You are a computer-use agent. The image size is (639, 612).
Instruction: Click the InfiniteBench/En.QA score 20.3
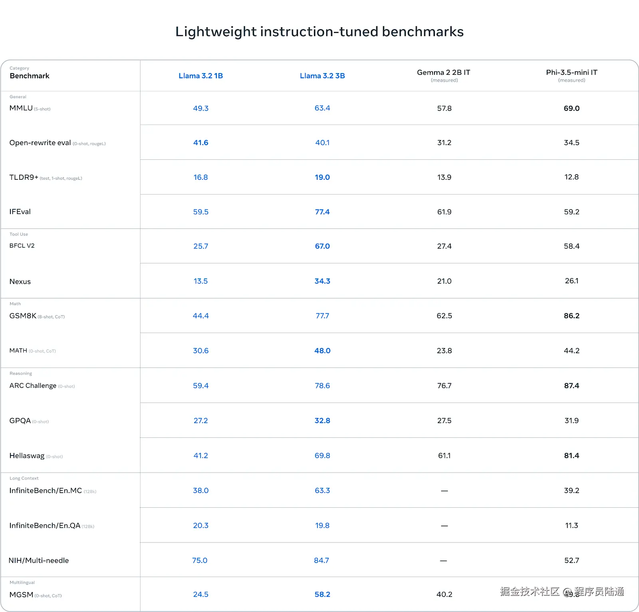[200, 526]
